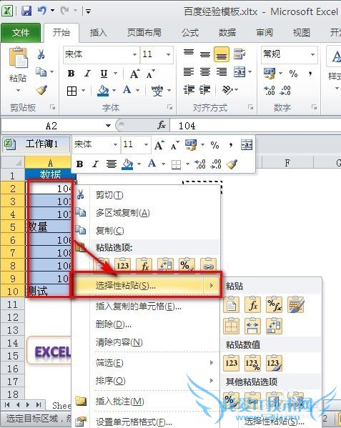Viewport: 341px width, 428px height.
Task: Decrease font size in ribbon Font group
Action: (150, 74)
